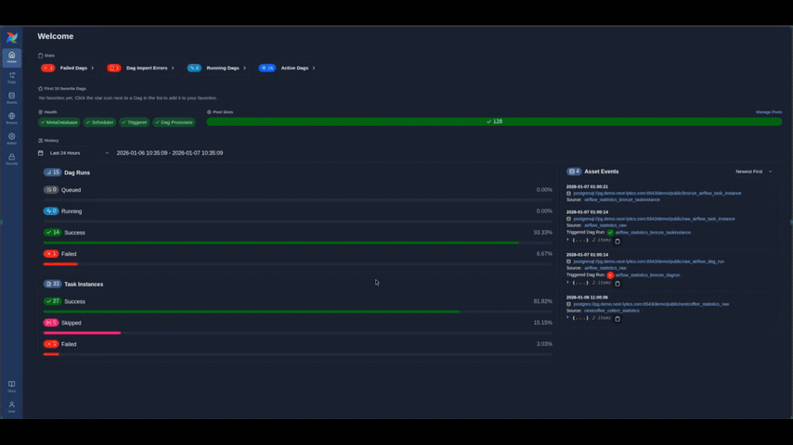Go to Assets in the sidebar
Viewport: 793px width, 445px height.
(x=11, y=98)
